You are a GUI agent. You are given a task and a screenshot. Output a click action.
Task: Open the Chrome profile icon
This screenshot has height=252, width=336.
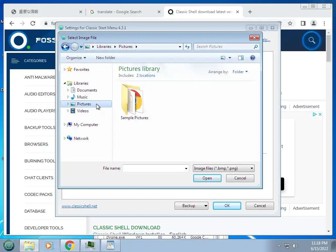click(x=313, y=23)
